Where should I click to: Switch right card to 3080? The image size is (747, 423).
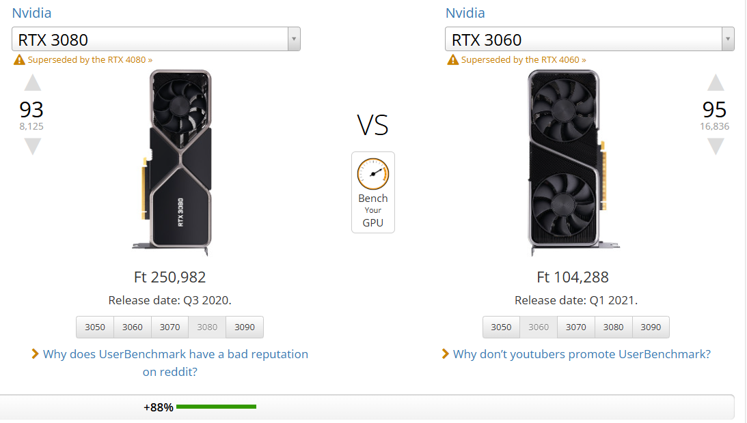[613, 327]
